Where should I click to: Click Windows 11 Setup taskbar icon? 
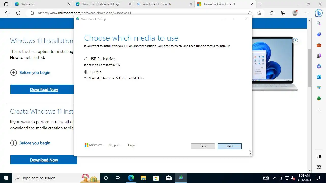181,178
